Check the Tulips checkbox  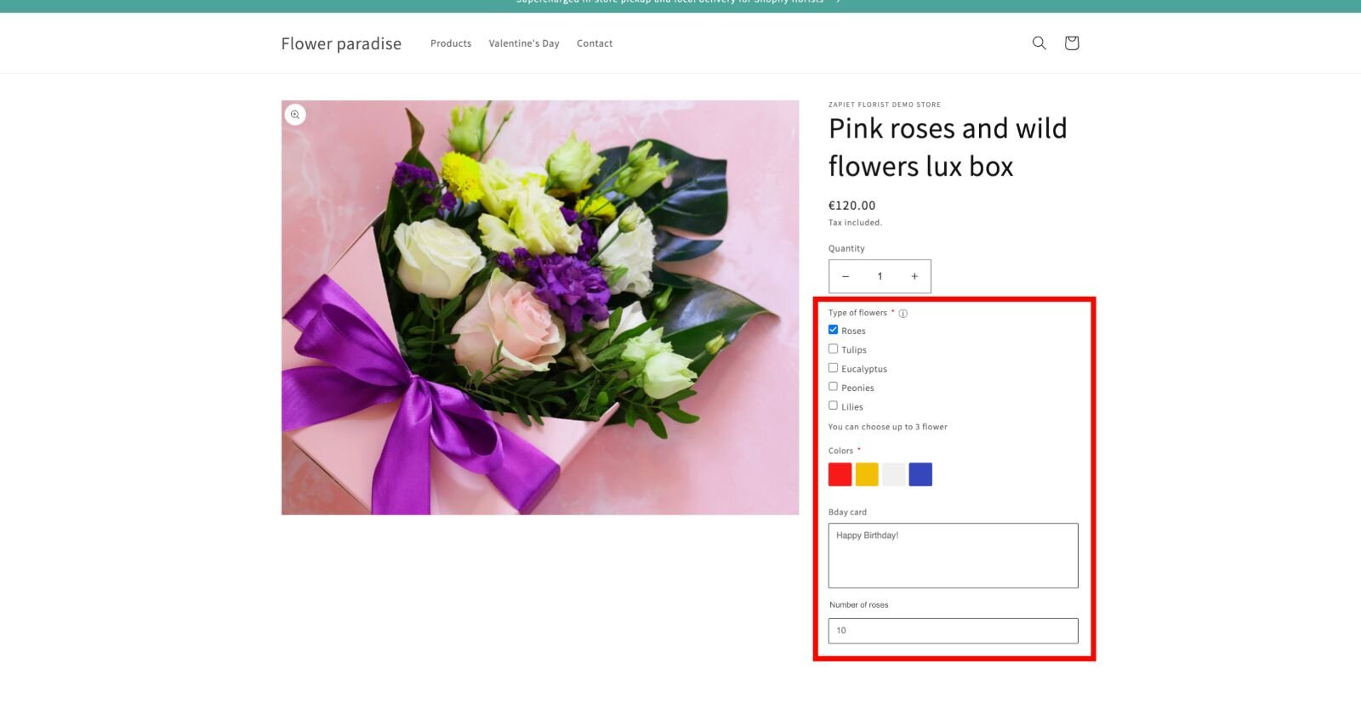click(x=834, y=349)
